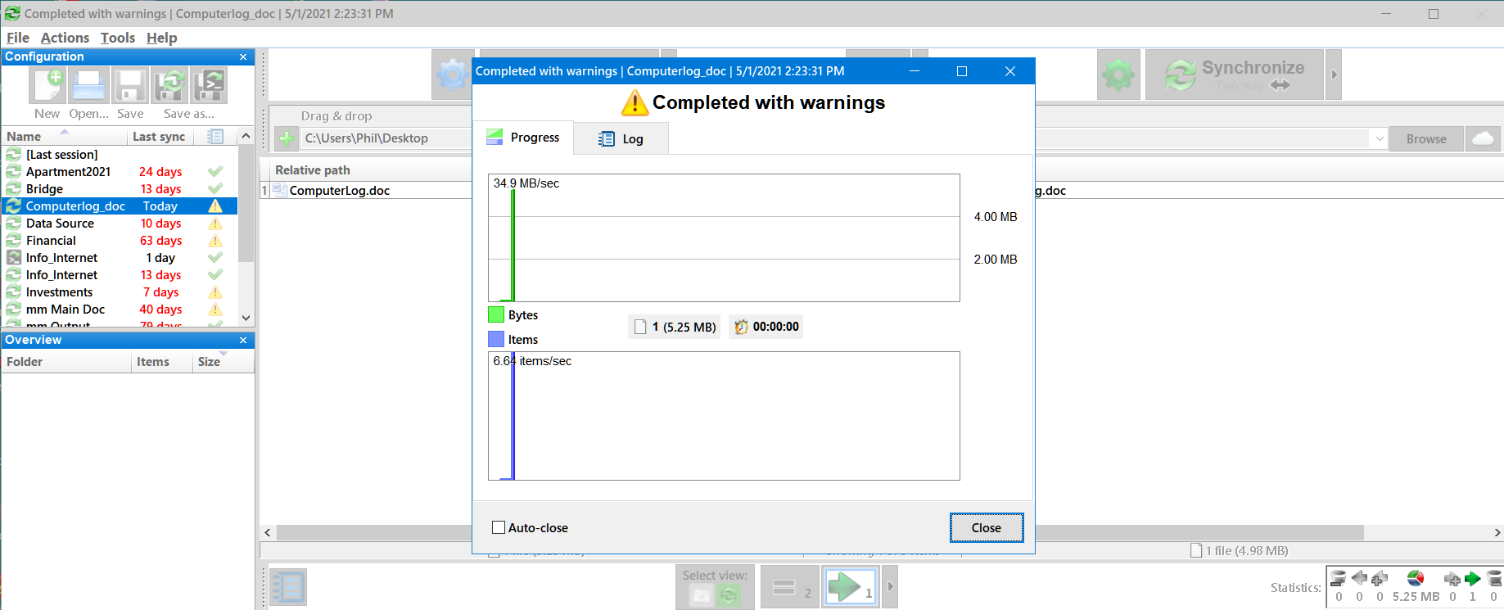Click the green Bytes legend swatch
This screenshot has height=610, width=1504.
(496, 314)
